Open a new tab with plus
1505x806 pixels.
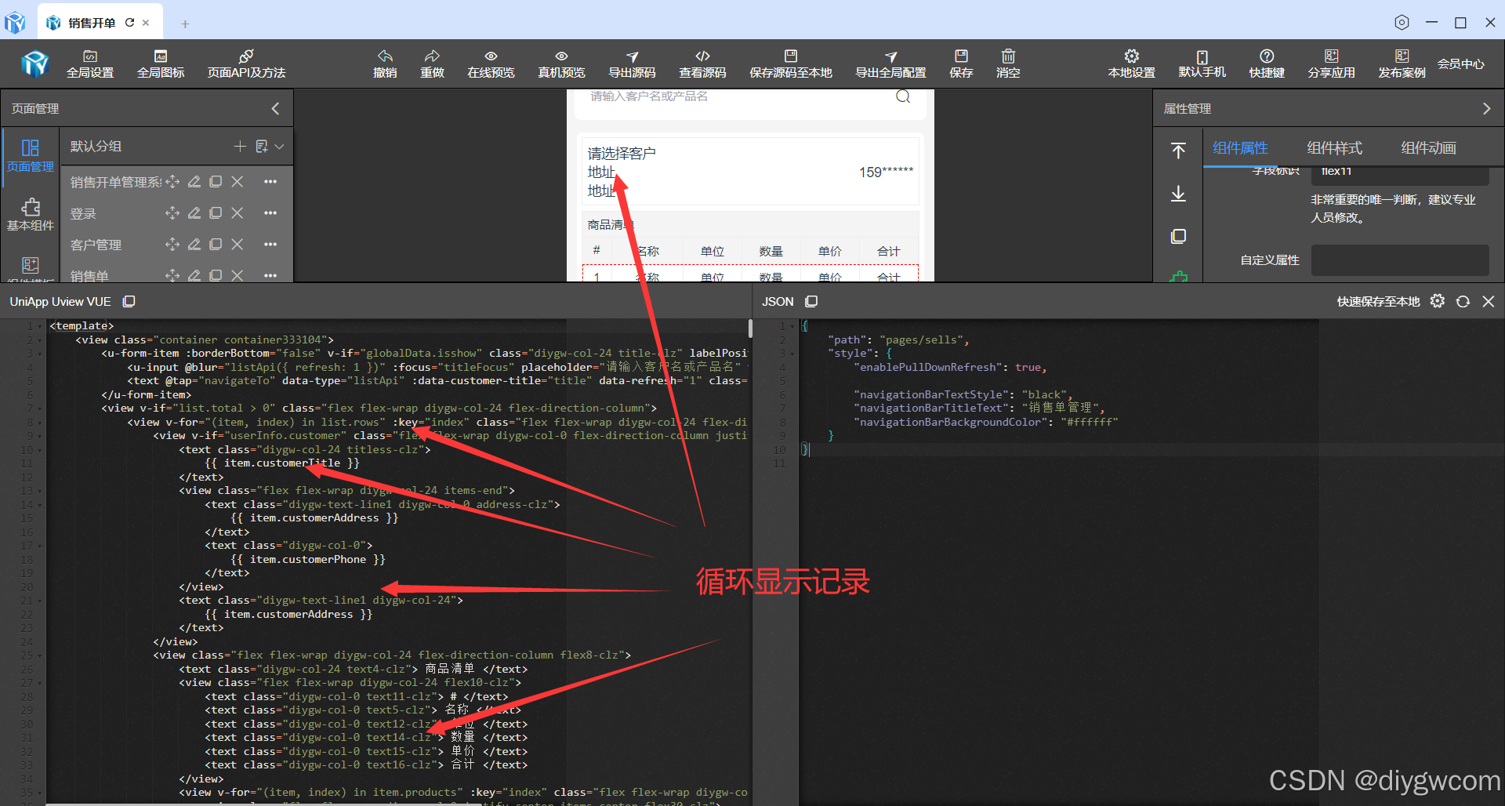(x=185, y=24)
